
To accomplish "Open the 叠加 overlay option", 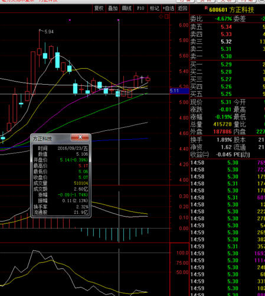I will pyautogui.click(x=113, y=8).
